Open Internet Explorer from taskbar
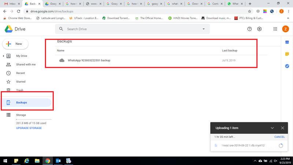The width and height of the screenshot is (293, 165). [x=27, y=161]
